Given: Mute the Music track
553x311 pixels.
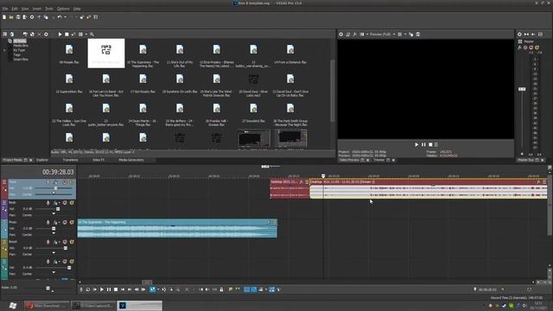Looking at the screenshot, I should pos(65,223).
